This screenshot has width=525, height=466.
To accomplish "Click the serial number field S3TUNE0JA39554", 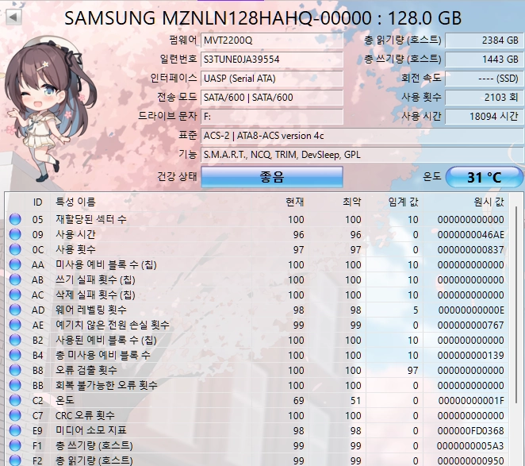I will pyautogui.click(x=272, y=60).
